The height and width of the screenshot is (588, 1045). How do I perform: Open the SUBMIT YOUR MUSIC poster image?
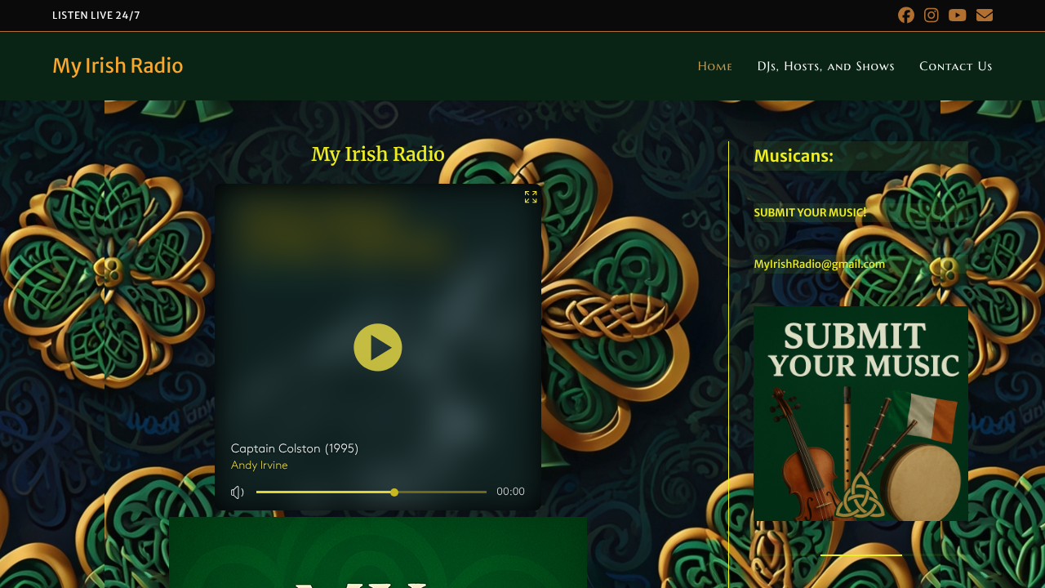[860, 413]
